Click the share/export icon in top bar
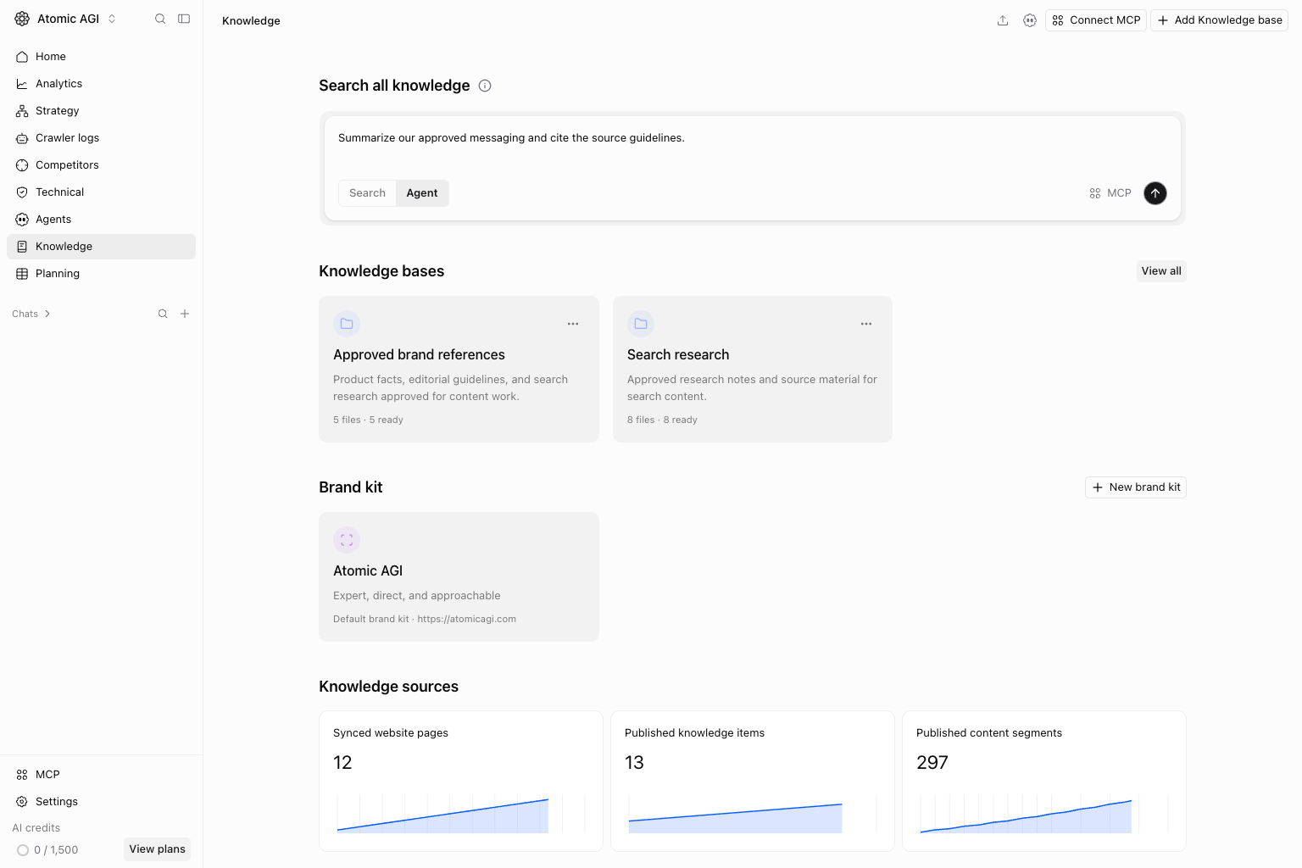 pyautogui.click(x=1003, y=20)
